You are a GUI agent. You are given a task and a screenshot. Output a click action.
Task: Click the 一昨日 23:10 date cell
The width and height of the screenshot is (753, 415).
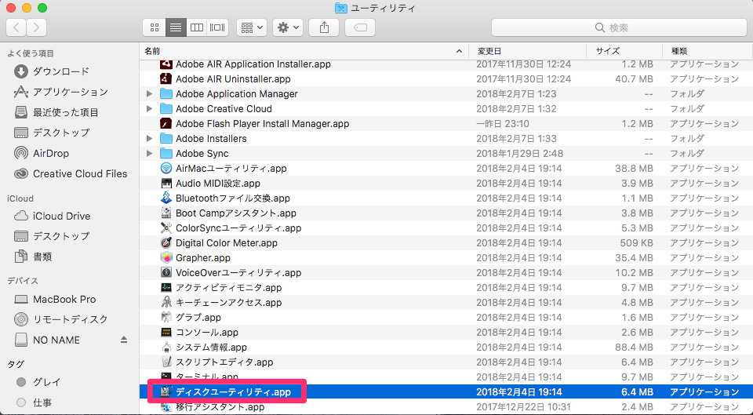[x=503, y=123]
